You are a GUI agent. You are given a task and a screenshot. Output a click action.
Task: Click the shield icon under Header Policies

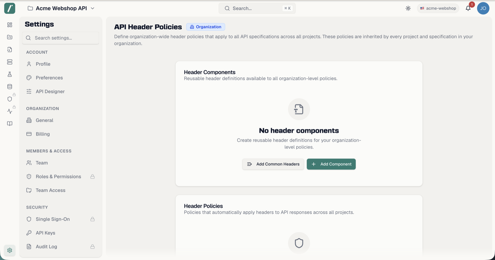299,243
